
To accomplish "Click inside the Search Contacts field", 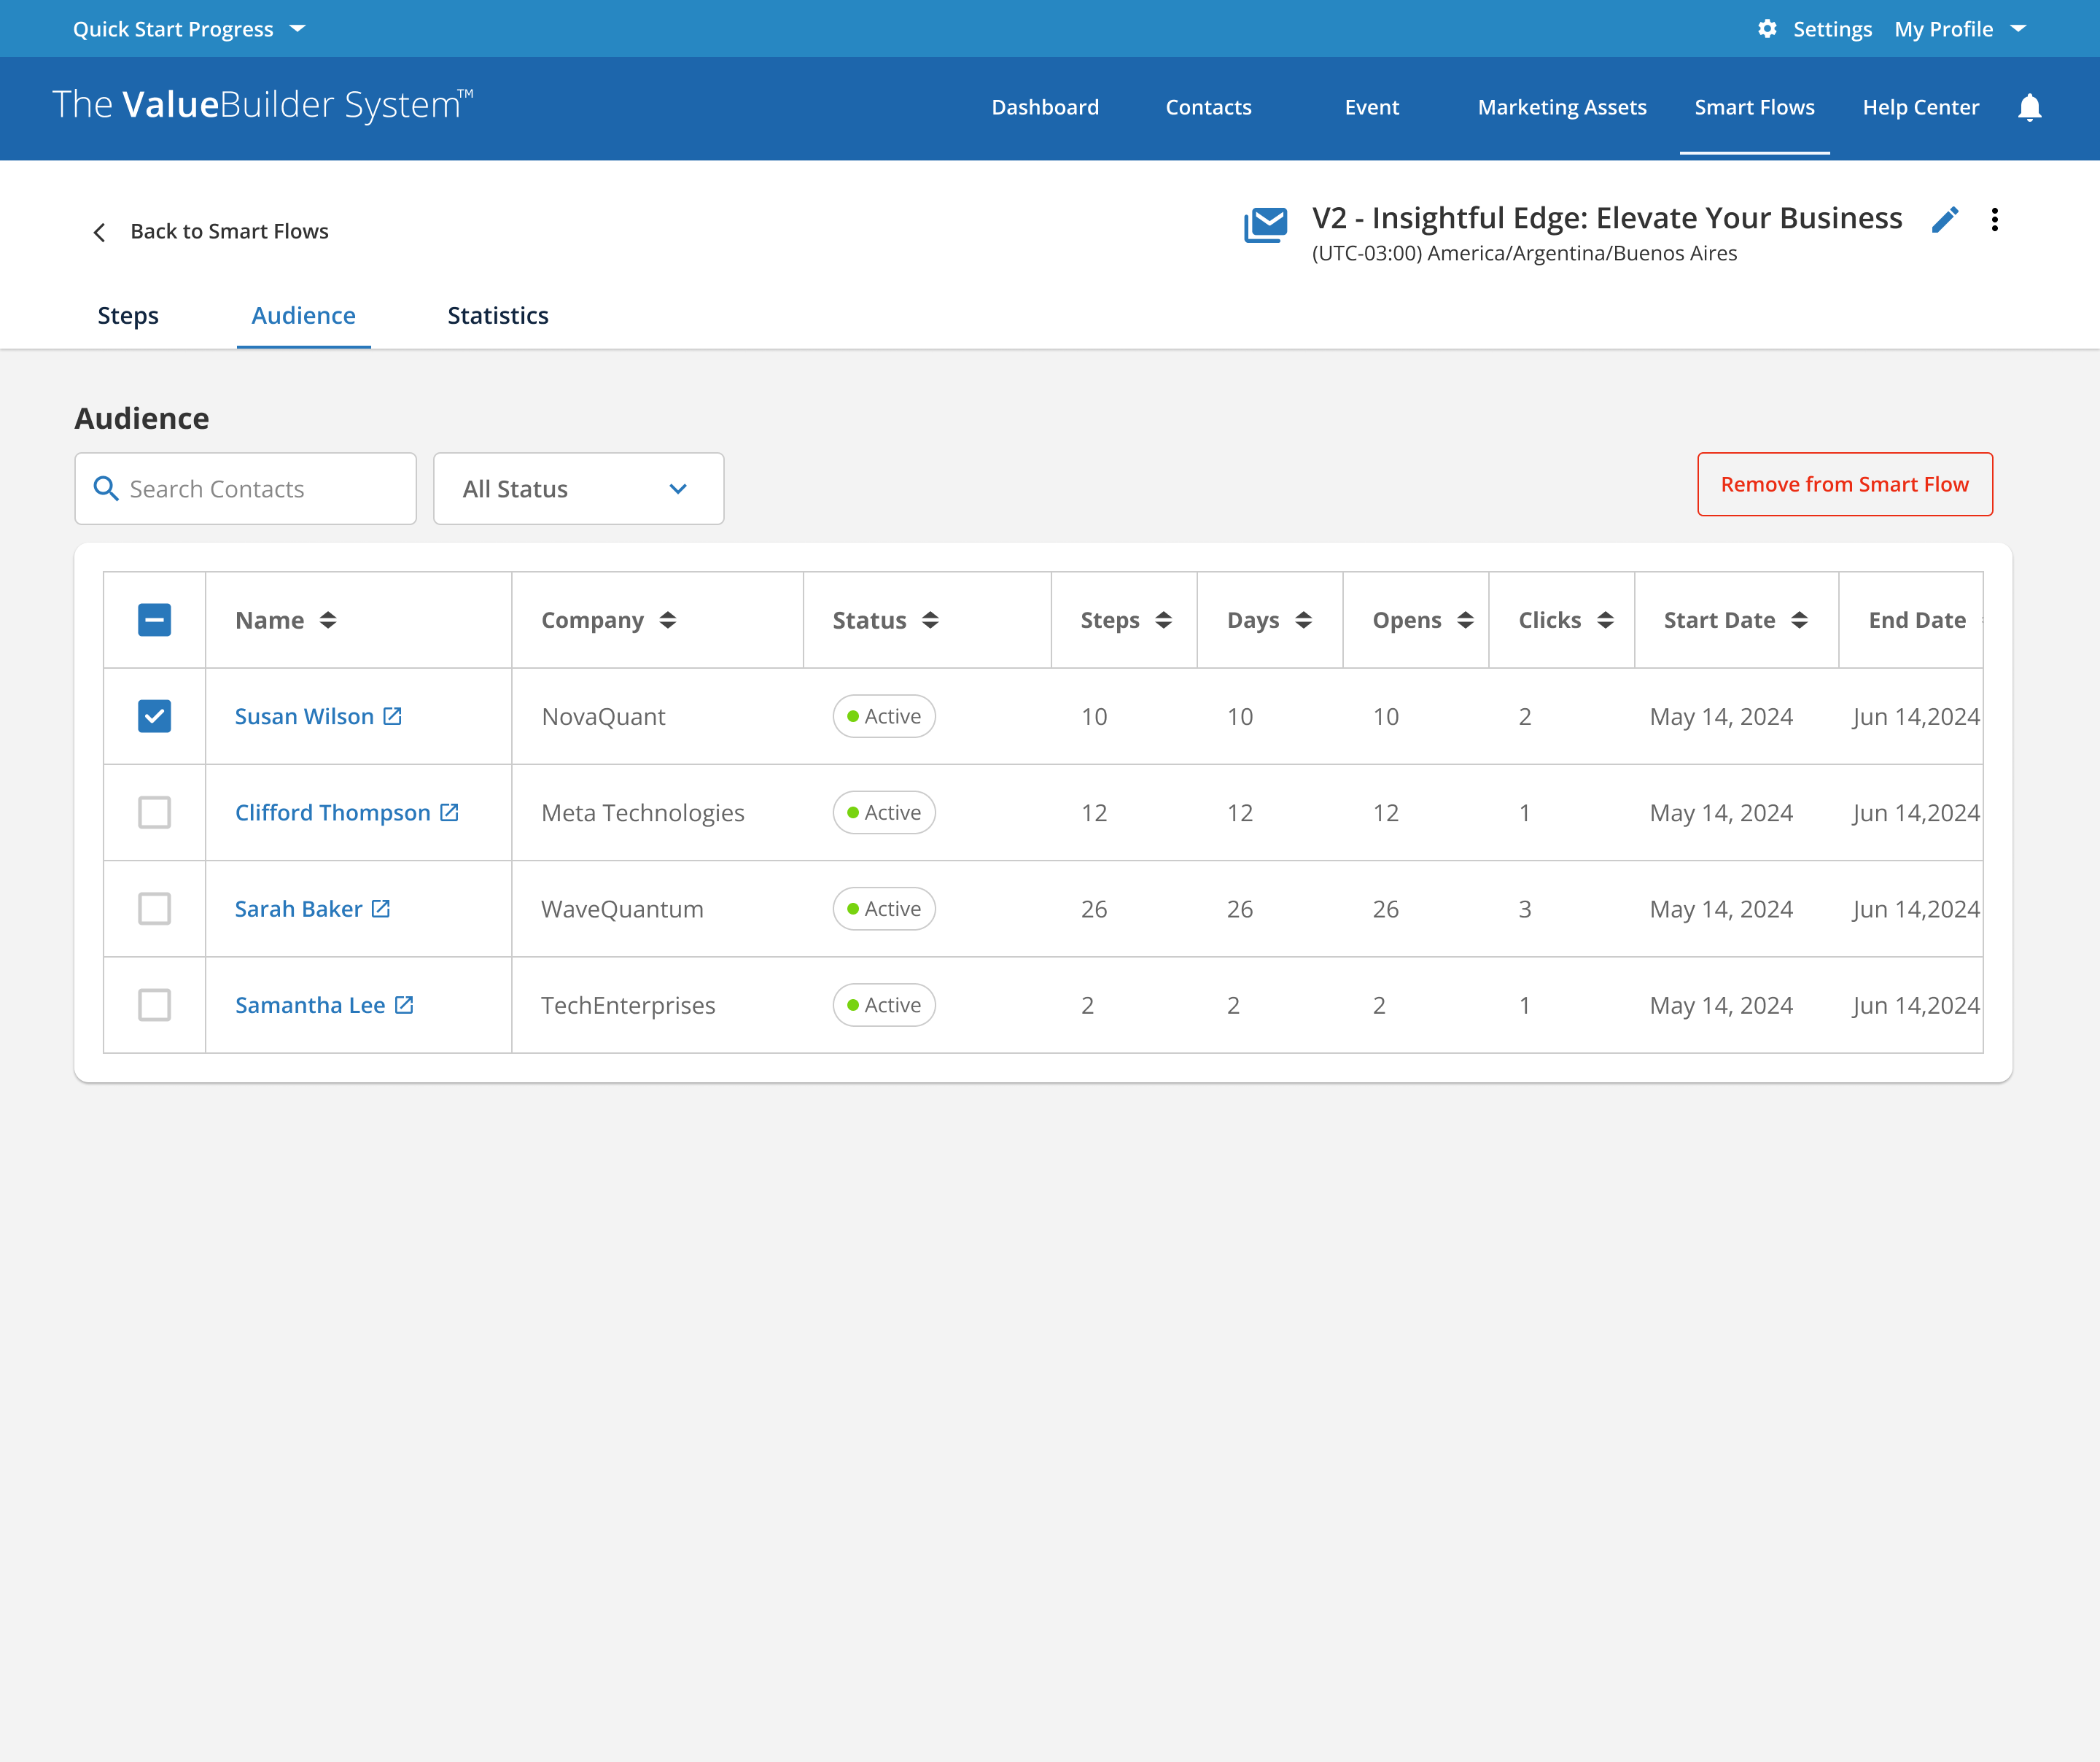I will pyautogui.click(x=250, y=488).
